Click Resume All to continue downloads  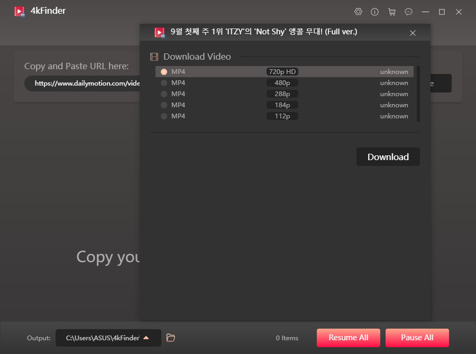click(348, 338)
